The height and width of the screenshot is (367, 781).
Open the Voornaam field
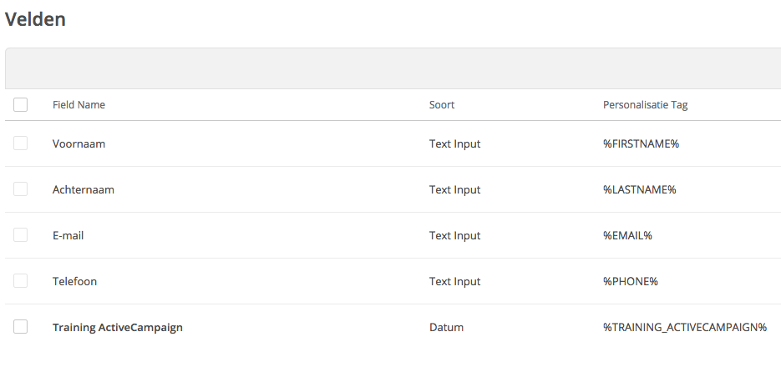(79, 143)
